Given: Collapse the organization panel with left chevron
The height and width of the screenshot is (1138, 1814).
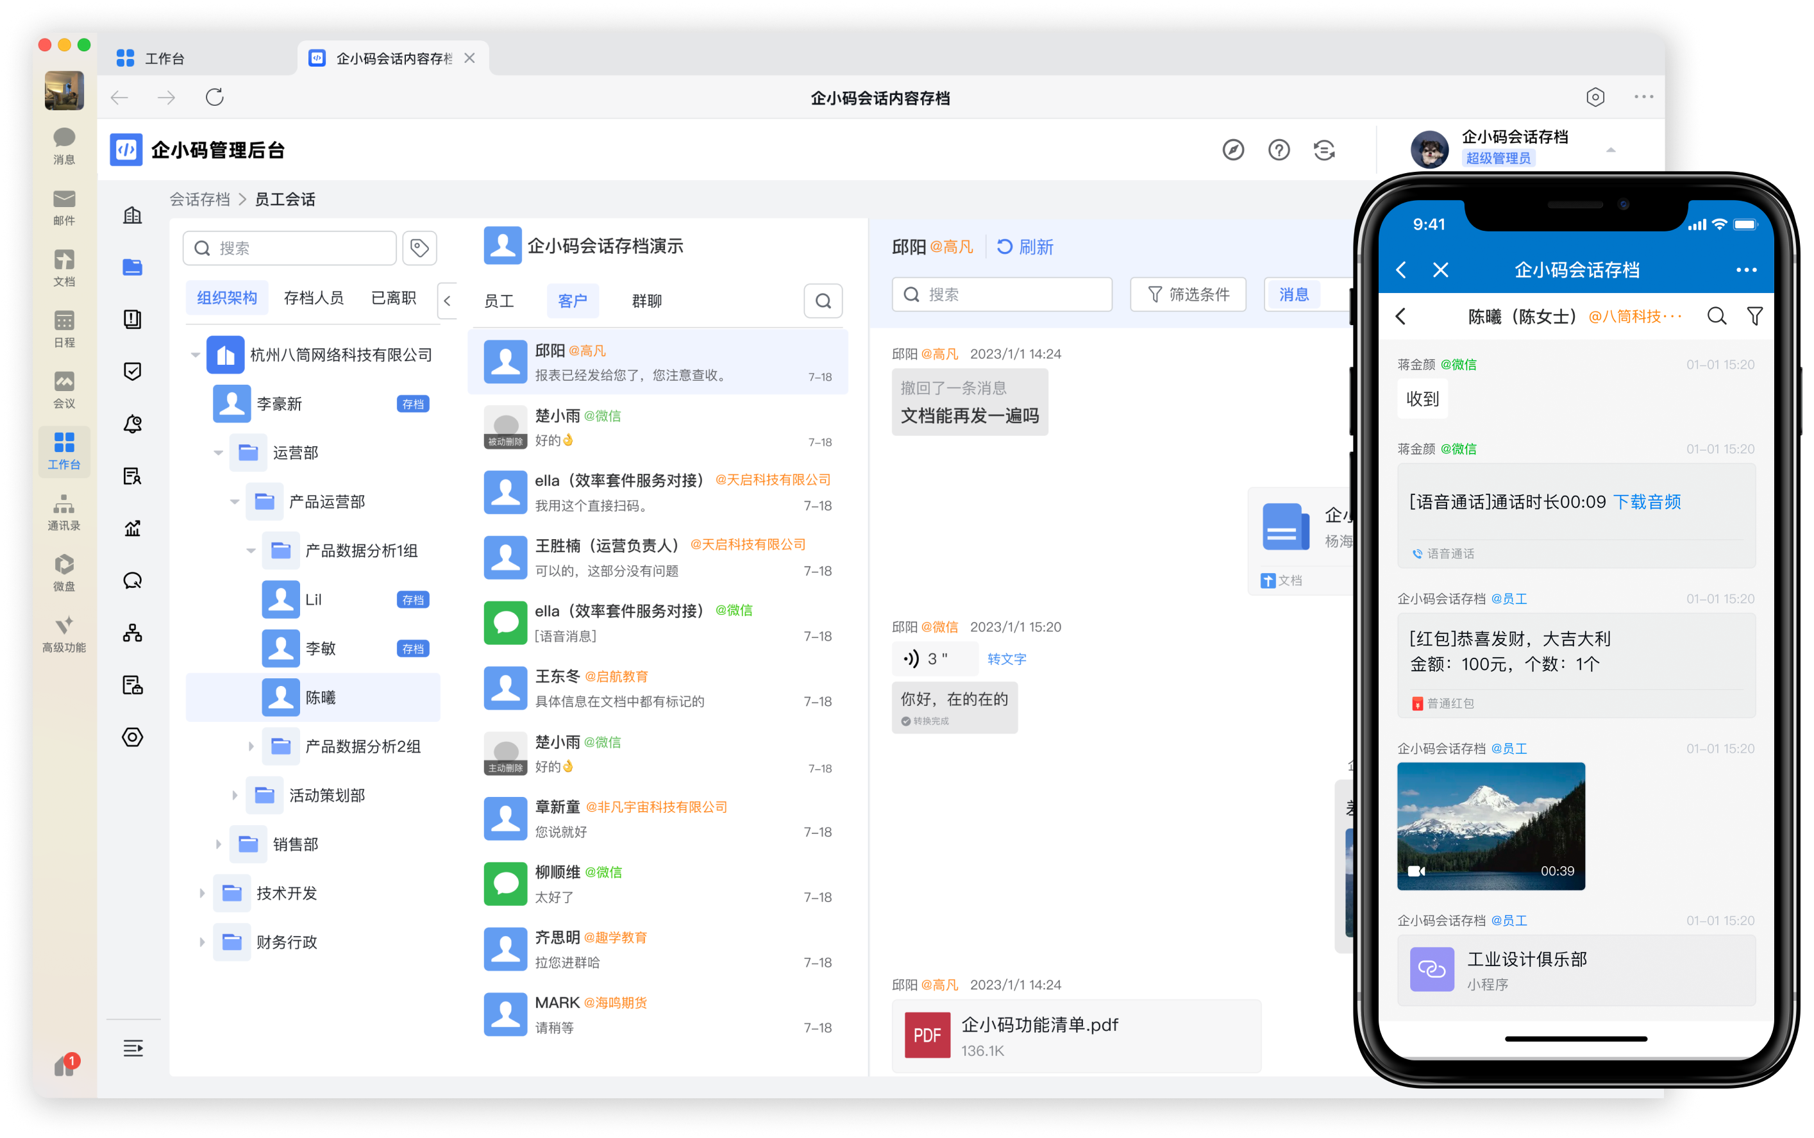Looking at the screenshot, I should [x=447, y=301].
